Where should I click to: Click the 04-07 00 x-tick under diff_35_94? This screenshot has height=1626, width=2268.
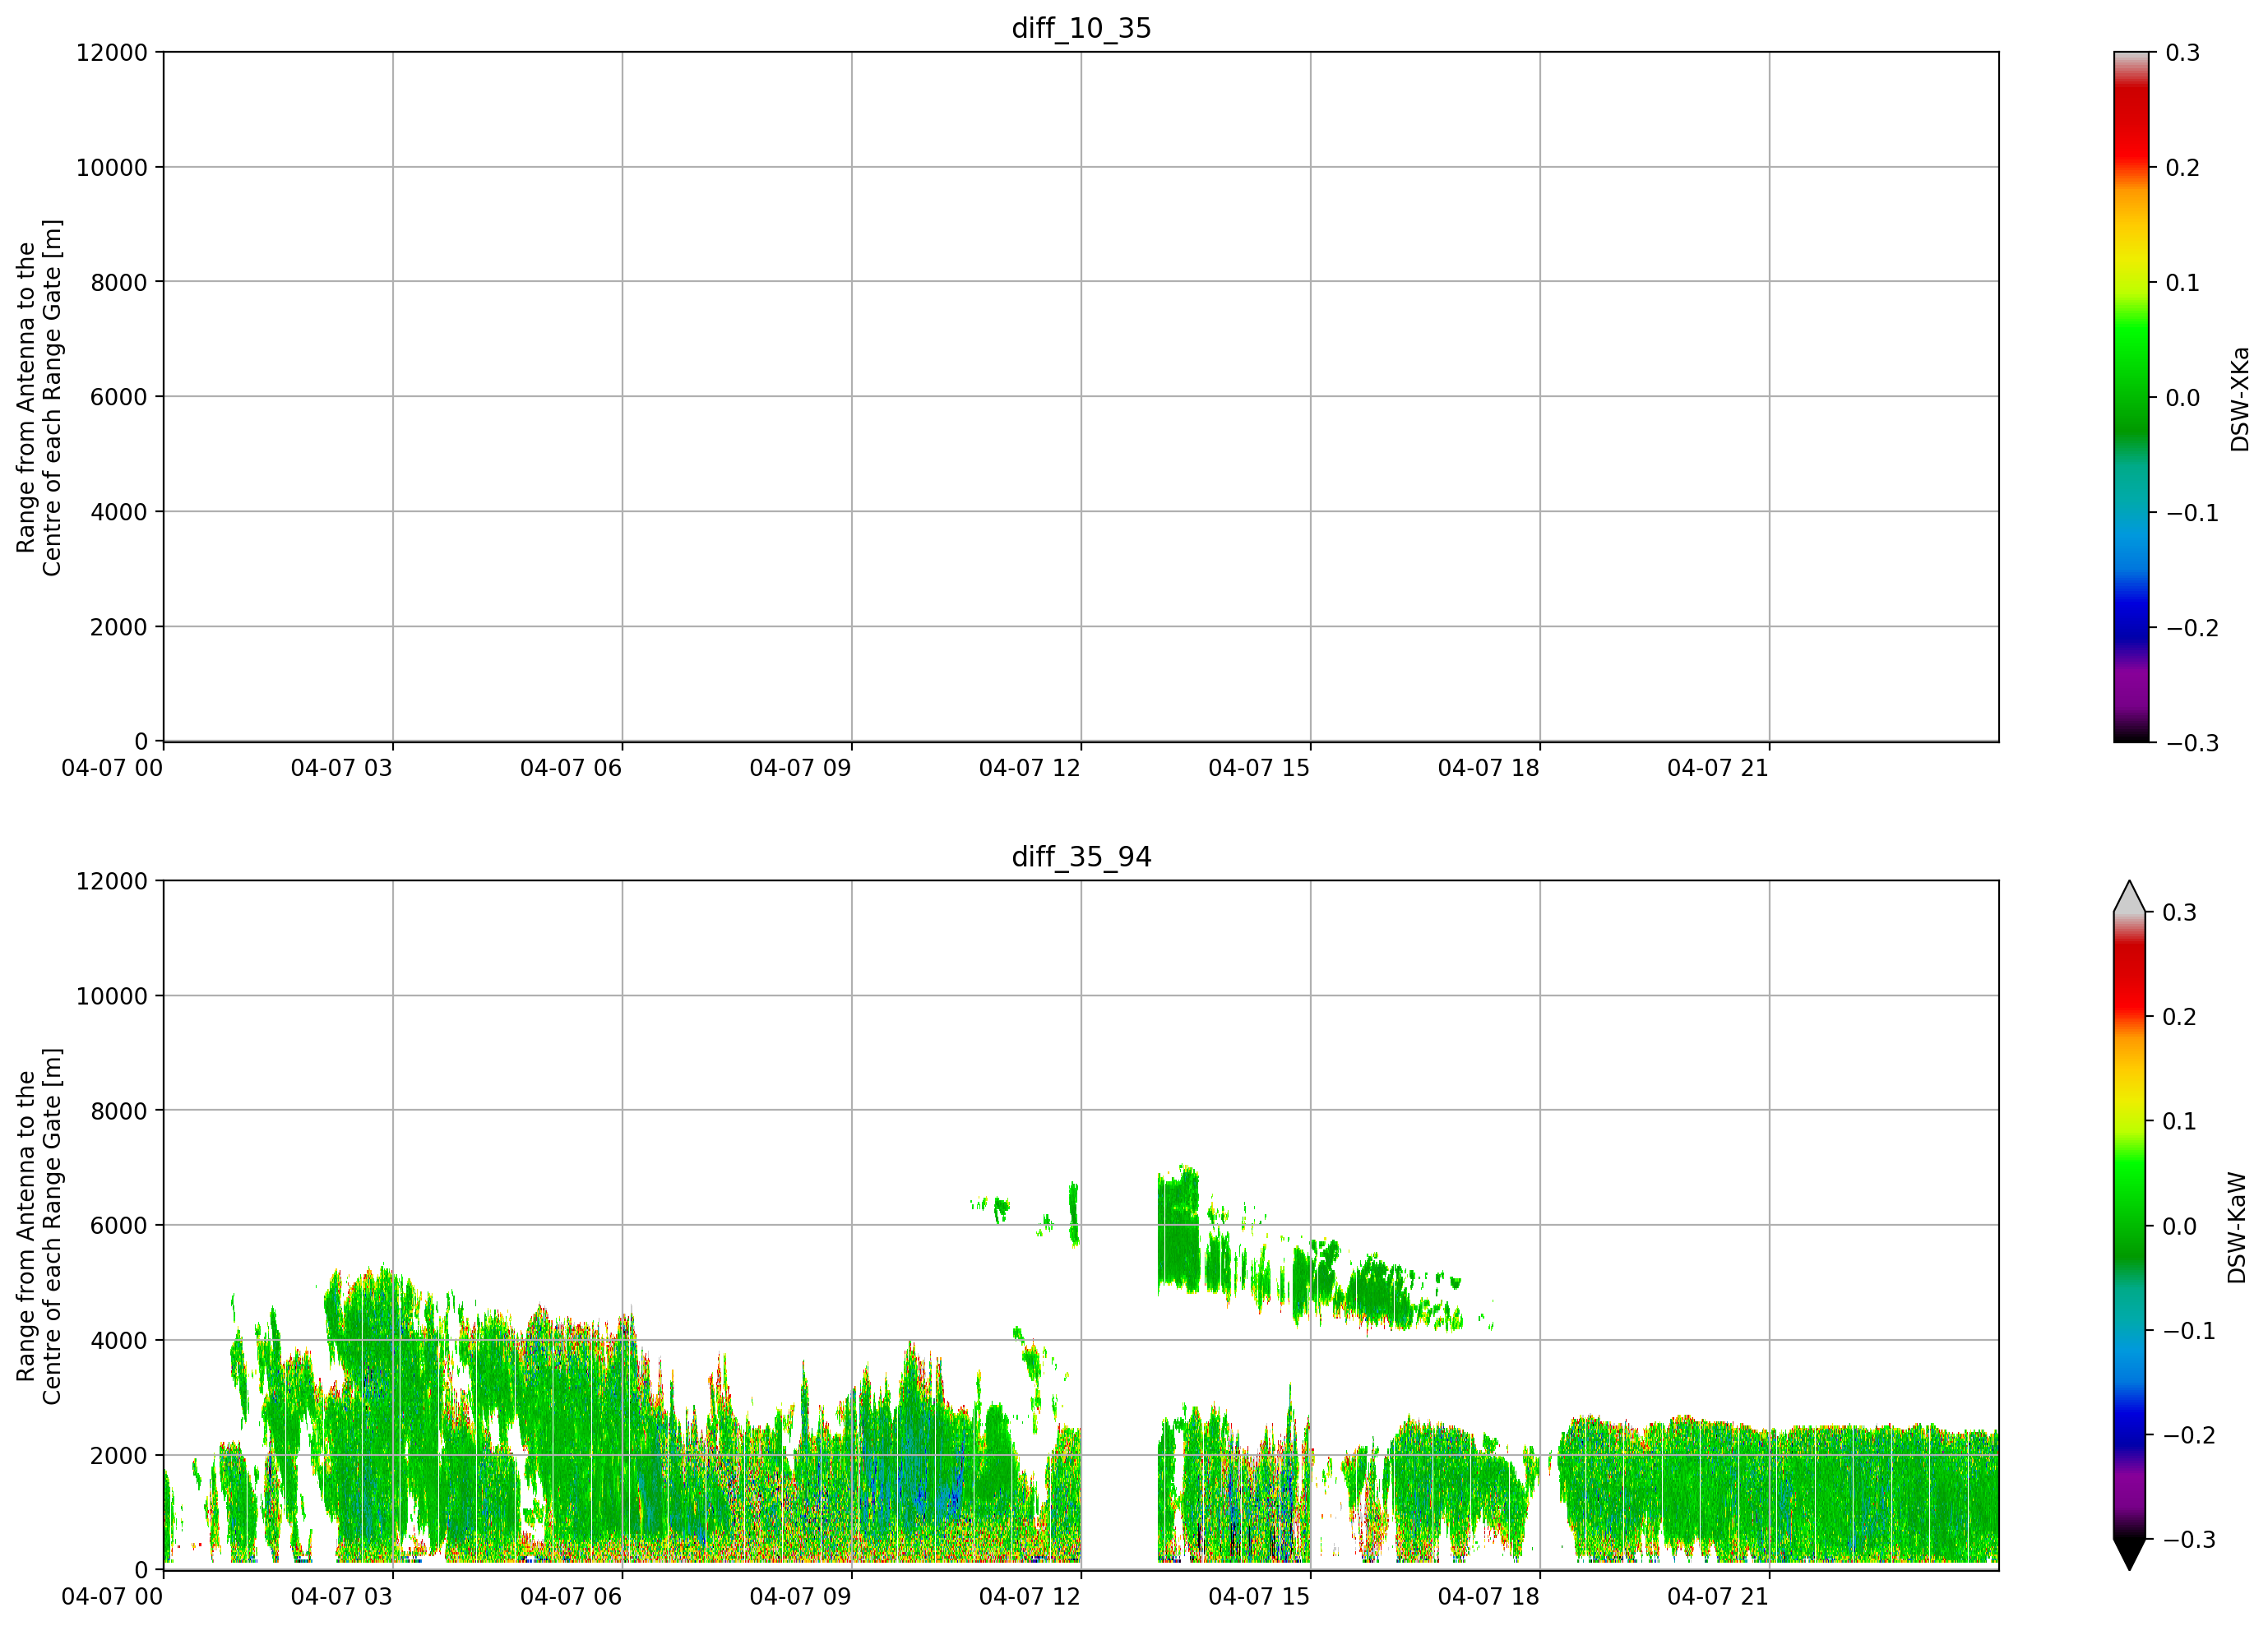[112, 1596]
